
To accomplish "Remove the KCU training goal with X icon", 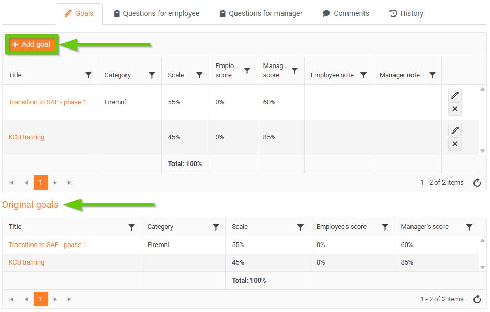I will pyautogui.click(x=454, y=144).
